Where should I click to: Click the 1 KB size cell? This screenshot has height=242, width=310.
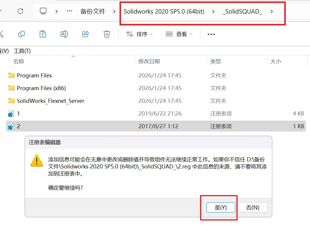click(298, 126)
